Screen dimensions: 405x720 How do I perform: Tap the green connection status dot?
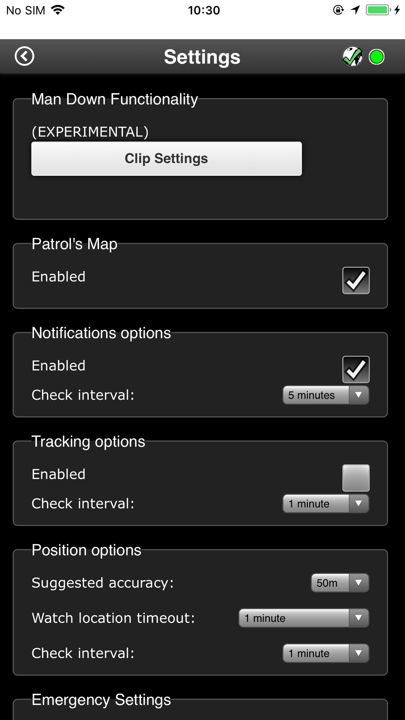coord(377,57)
